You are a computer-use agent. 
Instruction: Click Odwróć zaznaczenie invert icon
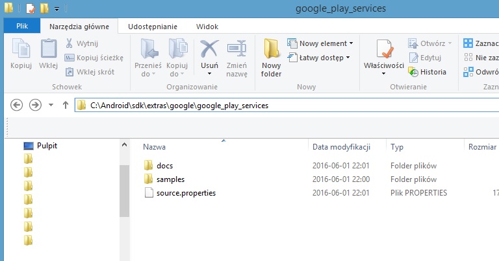pyautogui.click(x=468, y=72)
